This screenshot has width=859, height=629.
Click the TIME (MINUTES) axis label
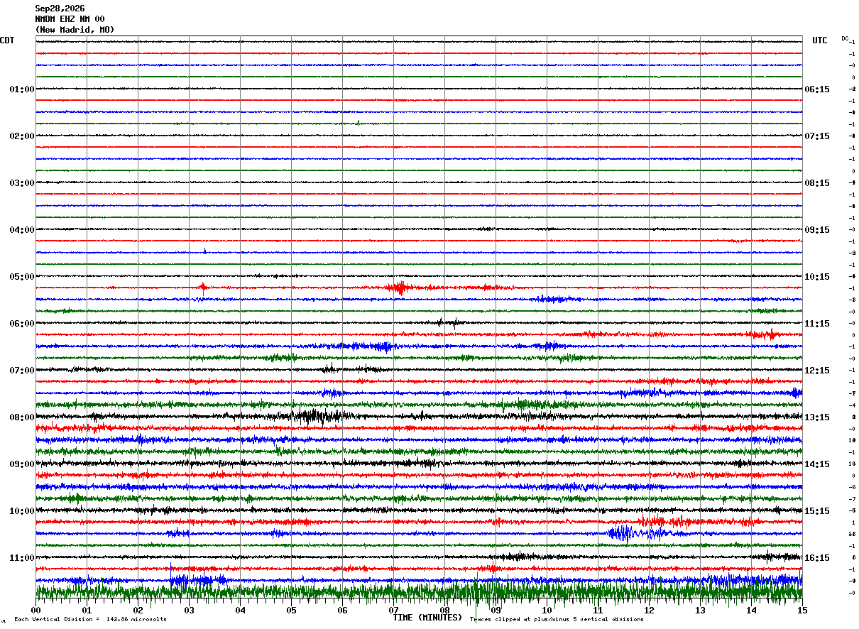coord(427,618)
